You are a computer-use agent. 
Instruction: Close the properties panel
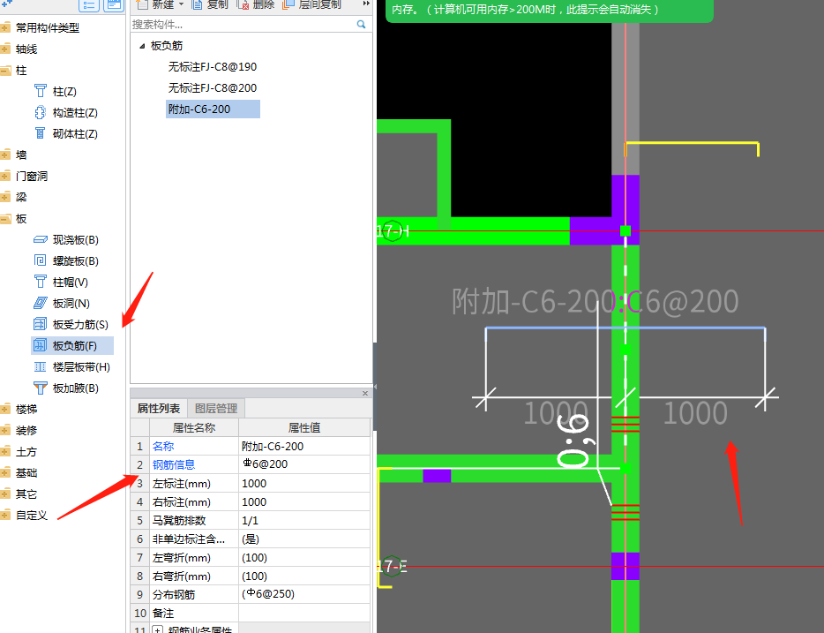pyautogui.click(x=365, y=393)
